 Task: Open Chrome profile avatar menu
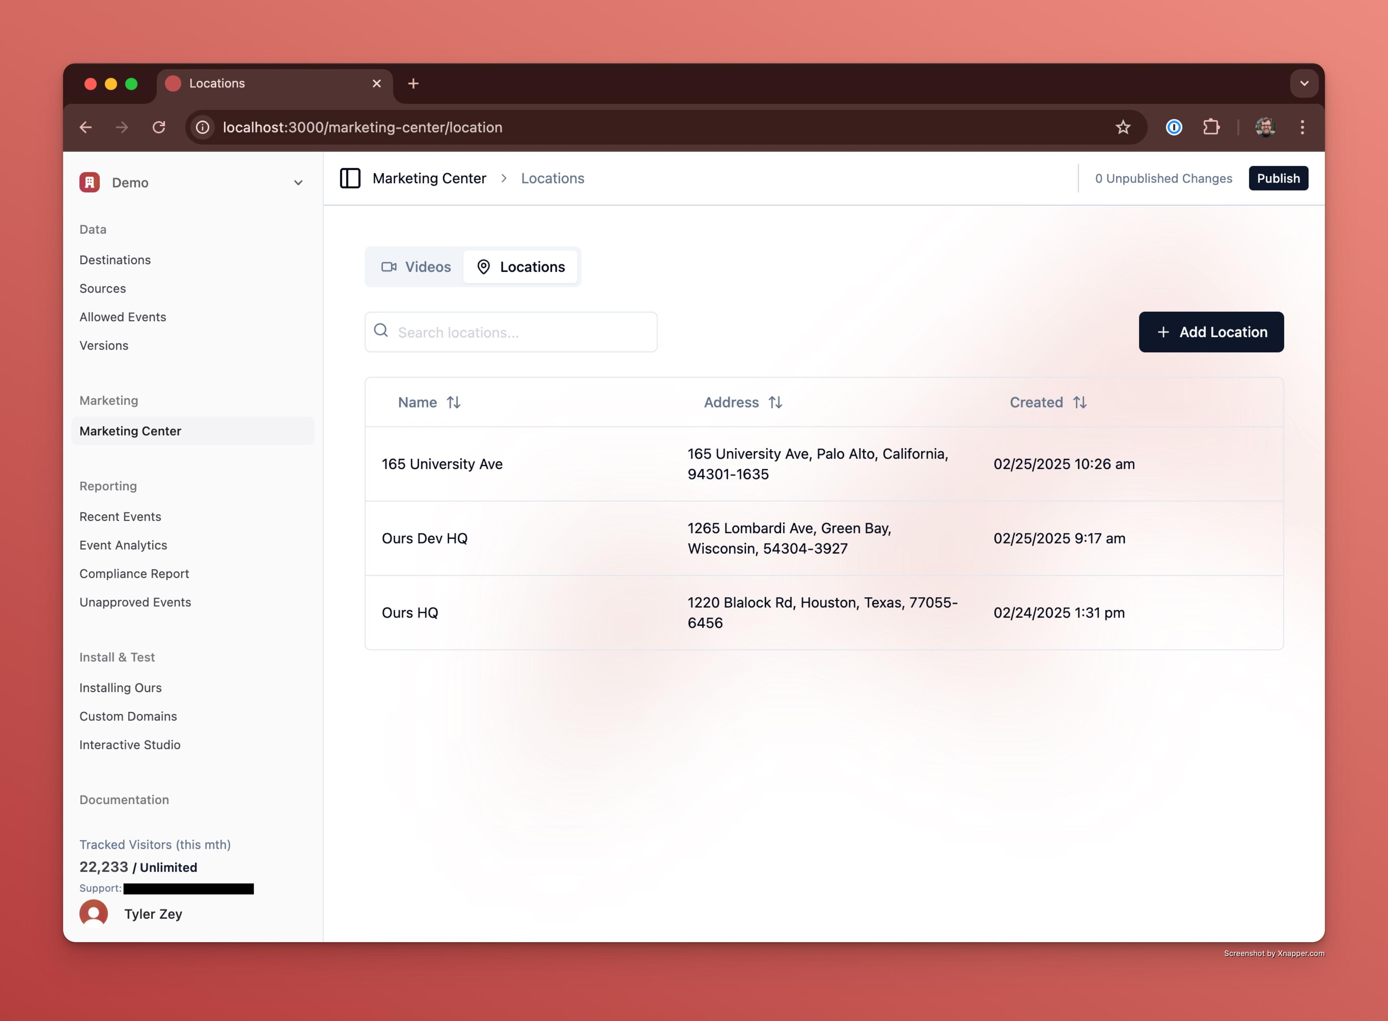[1265, 127]
